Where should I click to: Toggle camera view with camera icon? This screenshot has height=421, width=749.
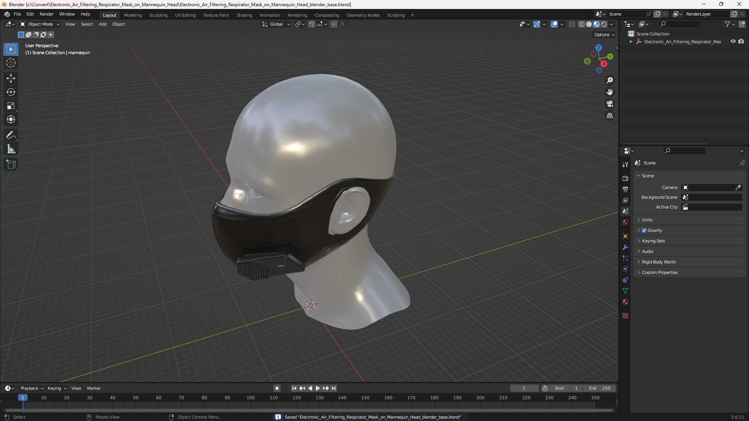[610, 104]
